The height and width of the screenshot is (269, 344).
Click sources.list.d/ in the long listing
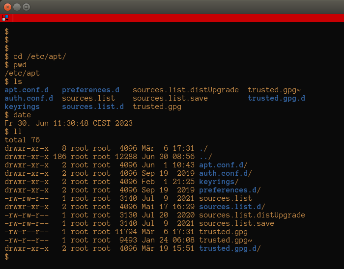coord(232,207)
